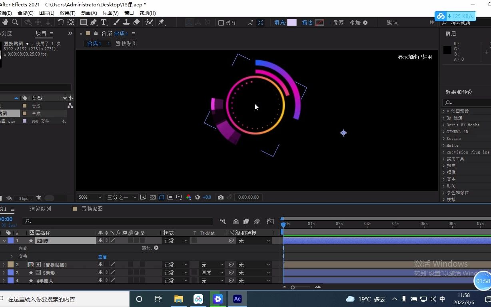The image size is (491, 307).
Task: Open the 效果 menu
Action: click(67, 13)
